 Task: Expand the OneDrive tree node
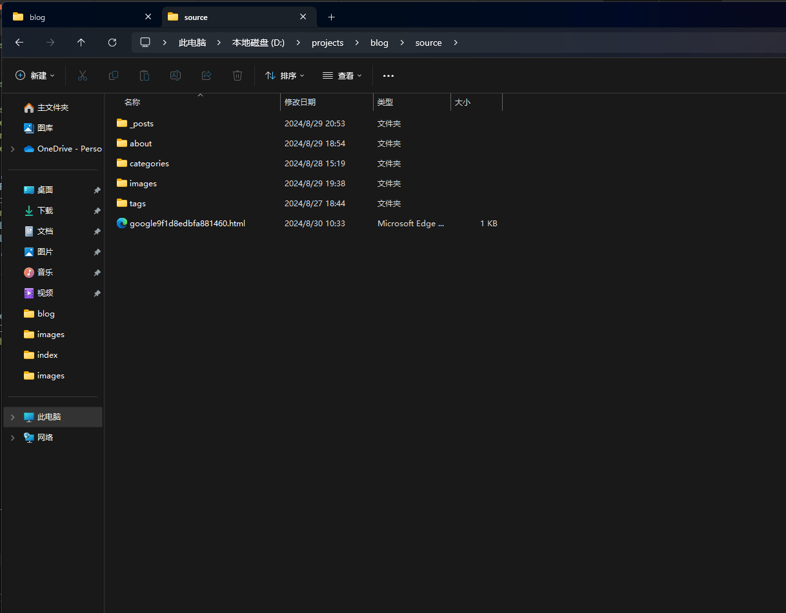tap(12, 149)
